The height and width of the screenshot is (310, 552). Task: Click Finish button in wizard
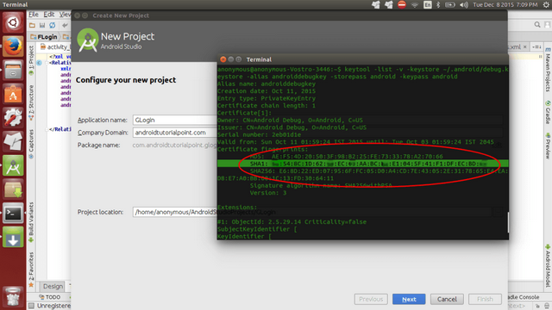(x=485, y=299)
